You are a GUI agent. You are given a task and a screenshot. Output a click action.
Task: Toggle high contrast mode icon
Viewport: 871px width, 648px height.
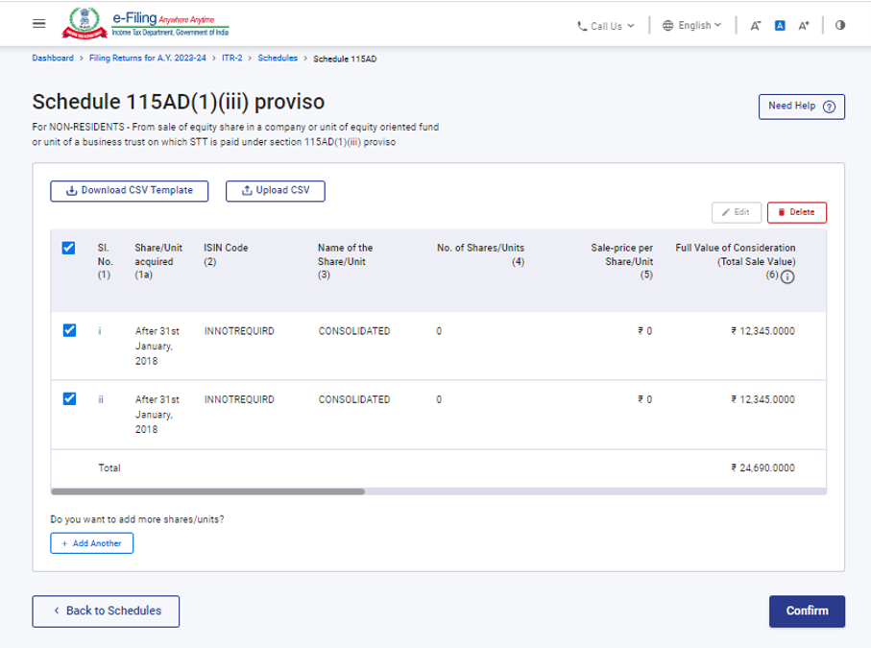[840, 26]
